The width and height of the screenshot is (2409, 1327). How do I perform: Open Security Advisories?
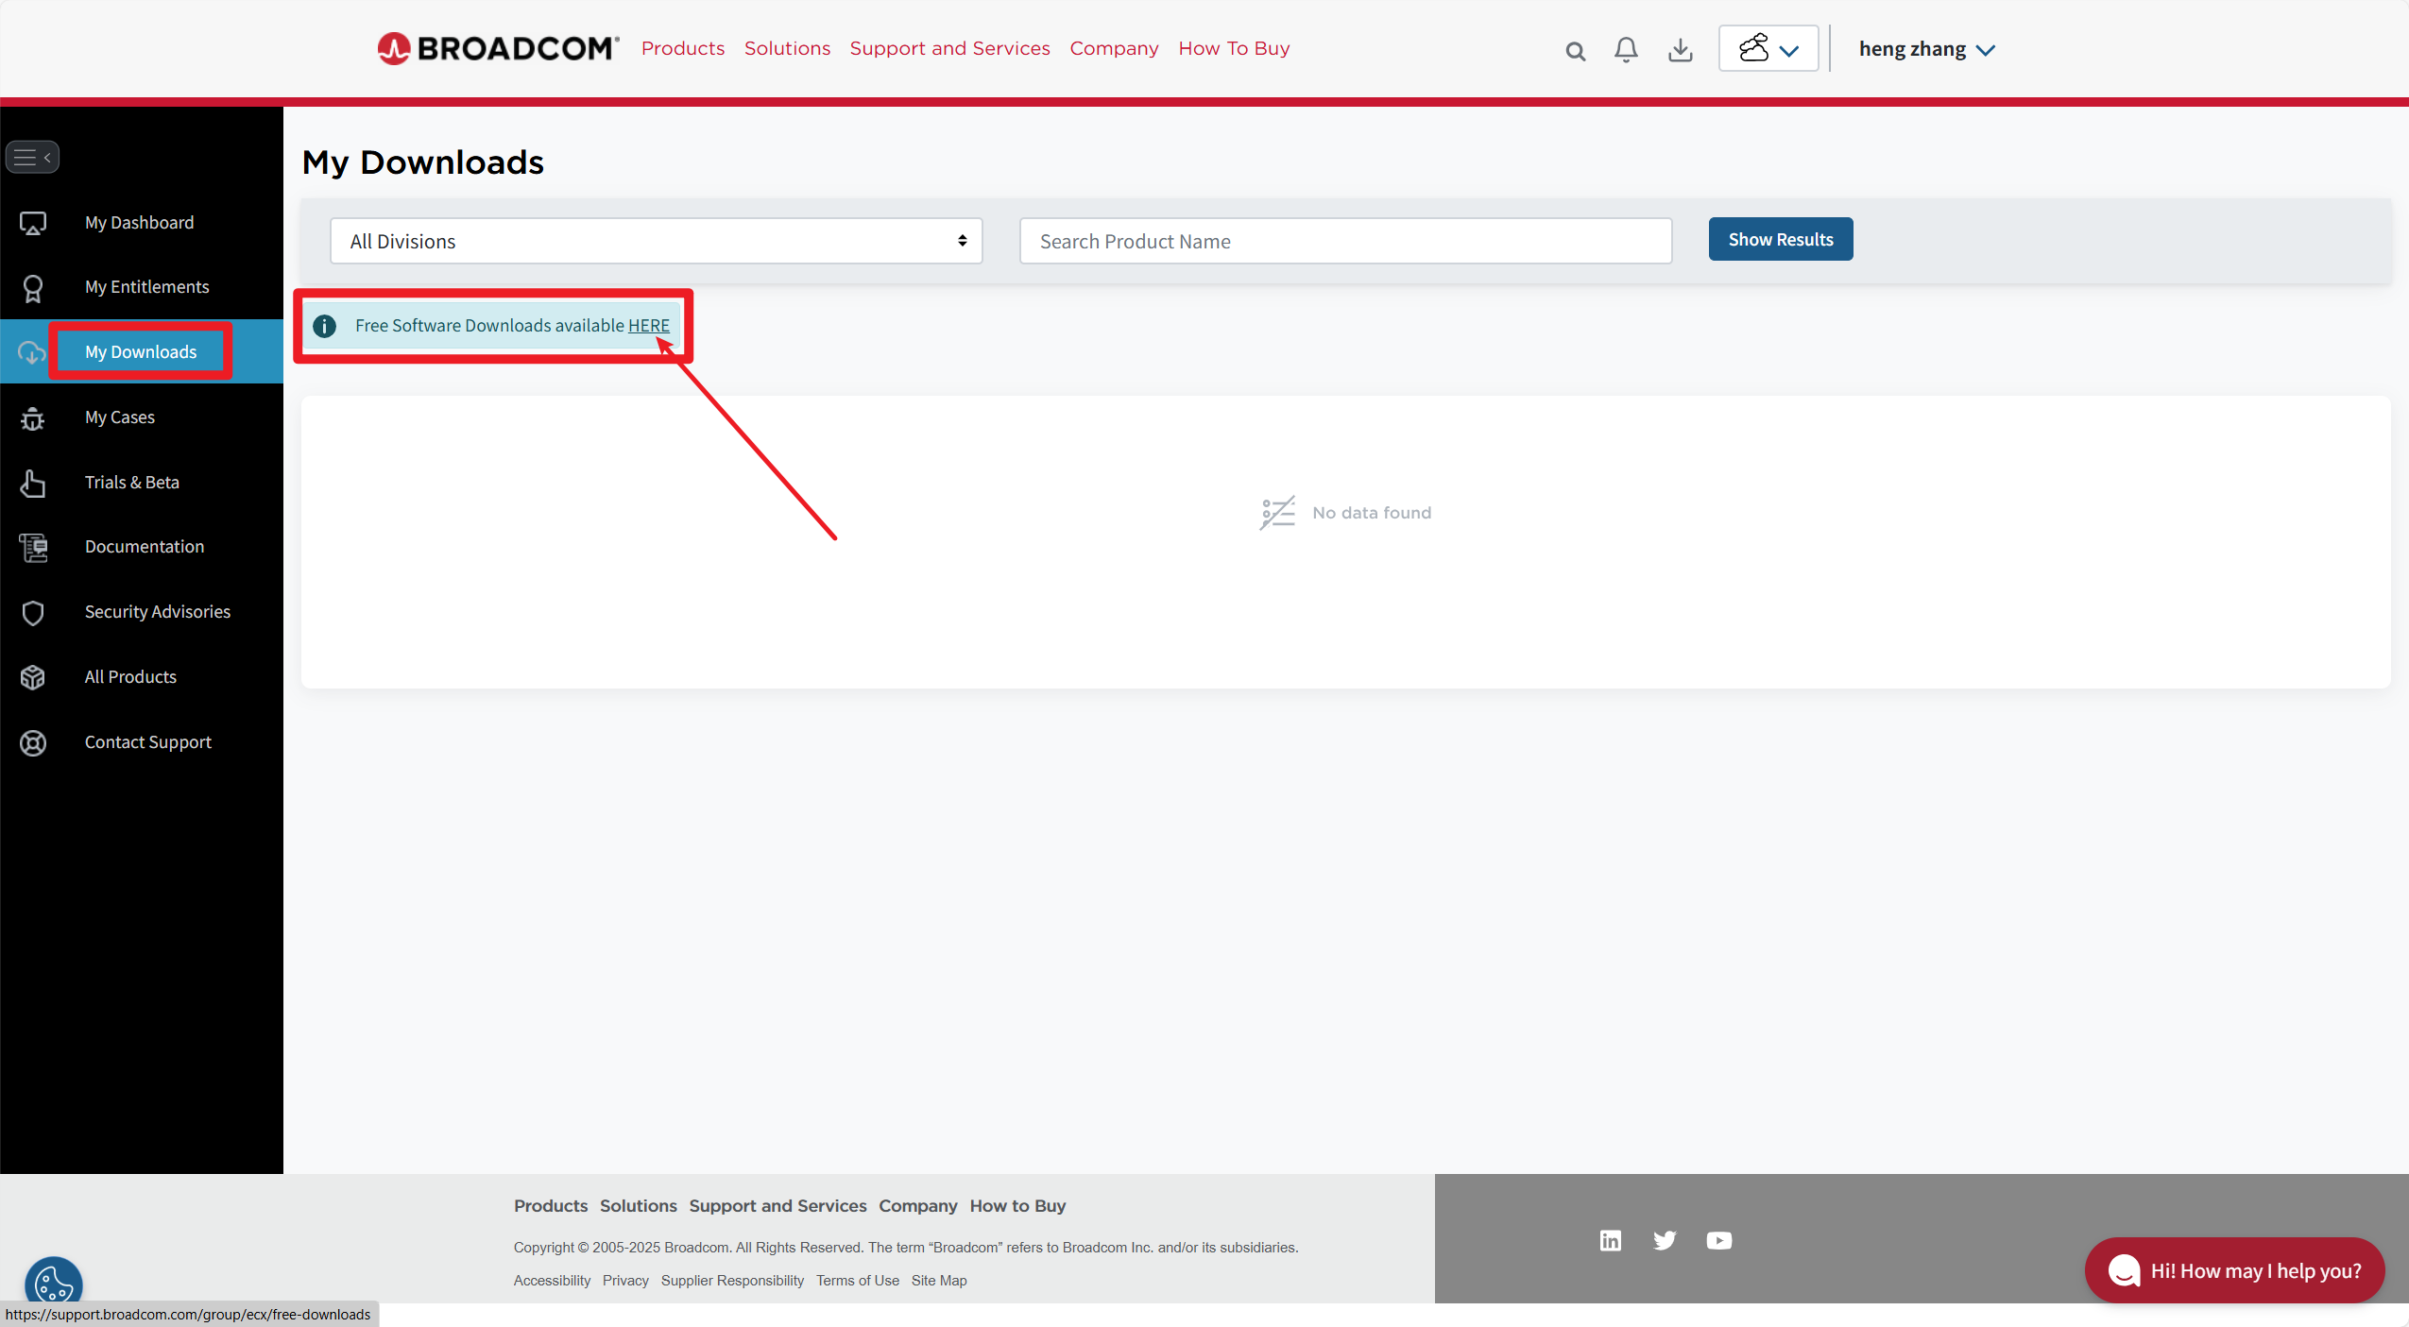coord(158,612)
